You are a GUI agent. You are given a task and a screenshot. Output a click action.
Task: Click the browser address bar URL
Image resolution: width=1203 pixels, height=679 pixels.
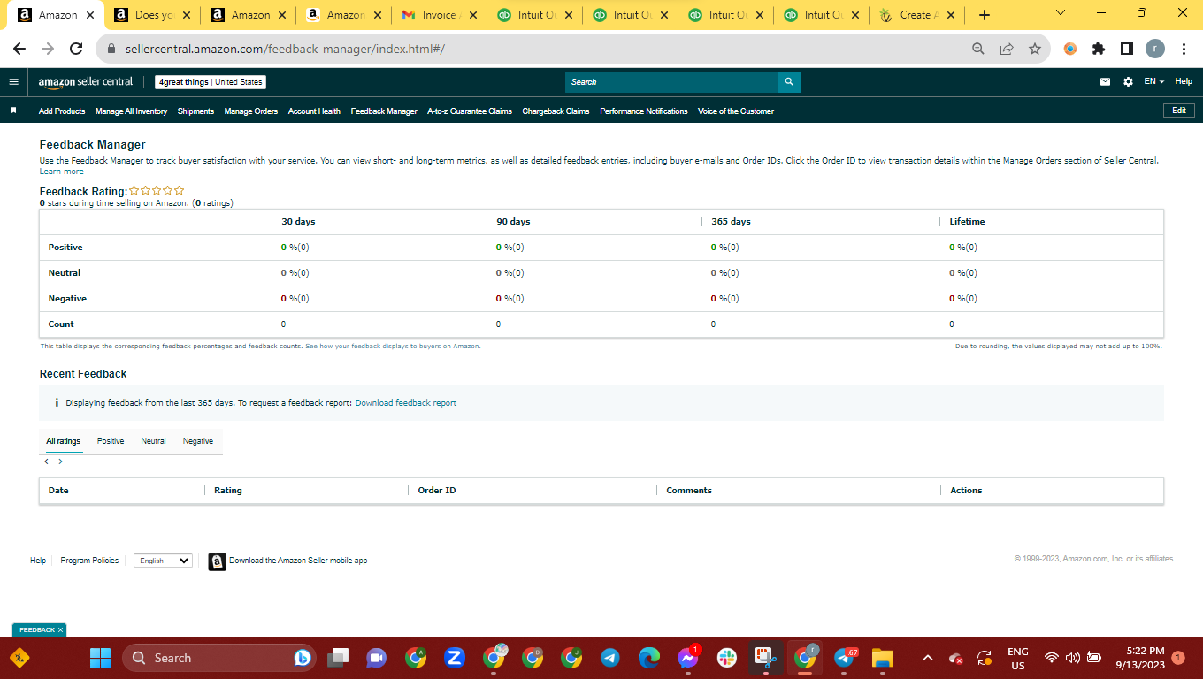pos(283,49)
